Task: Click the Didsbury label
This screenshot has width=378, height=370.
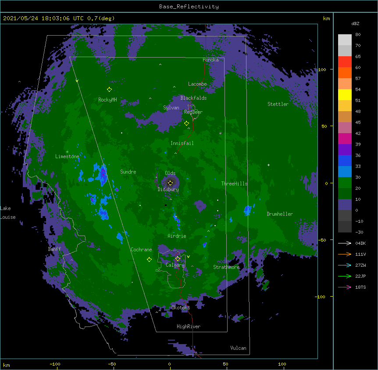Action: (168, 189)
